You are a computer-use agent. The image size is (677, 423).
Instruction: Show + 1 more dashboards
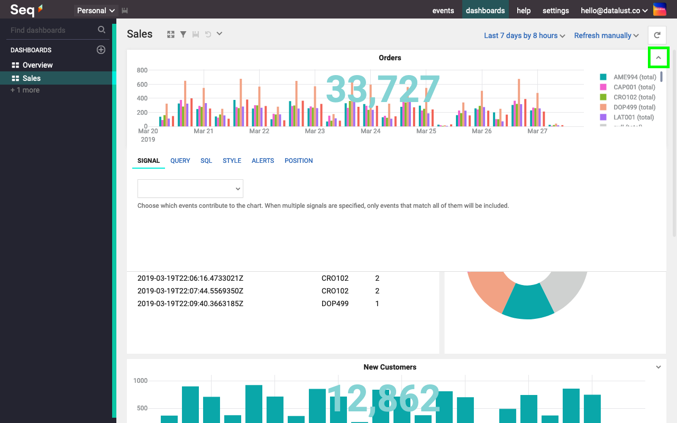(25, 90)
